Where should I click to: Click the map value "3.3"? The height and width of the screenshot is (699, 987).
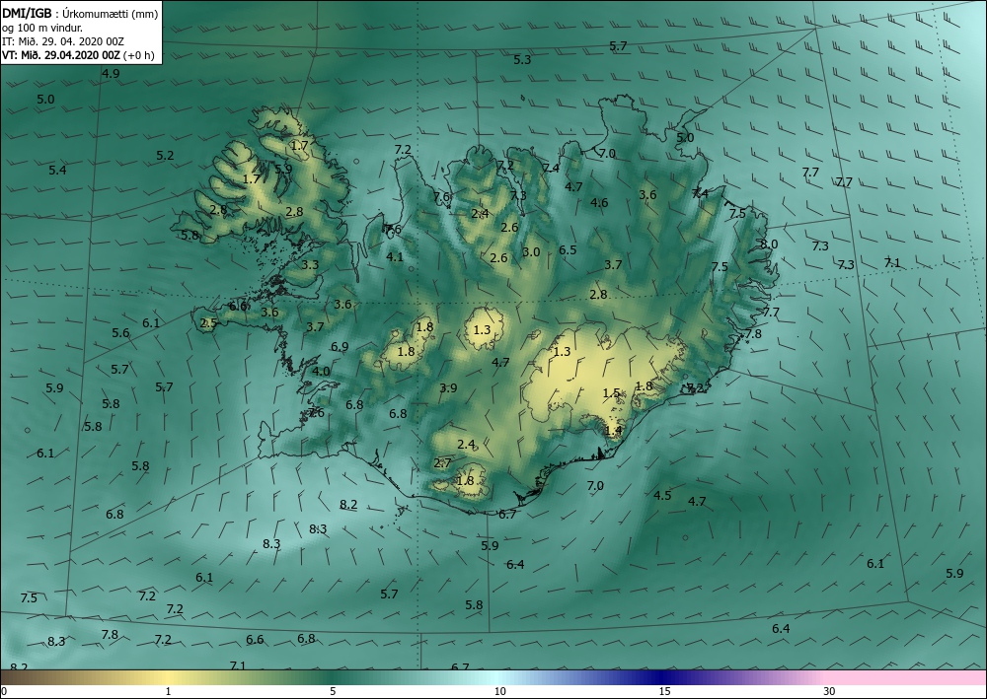coord(310,265)
